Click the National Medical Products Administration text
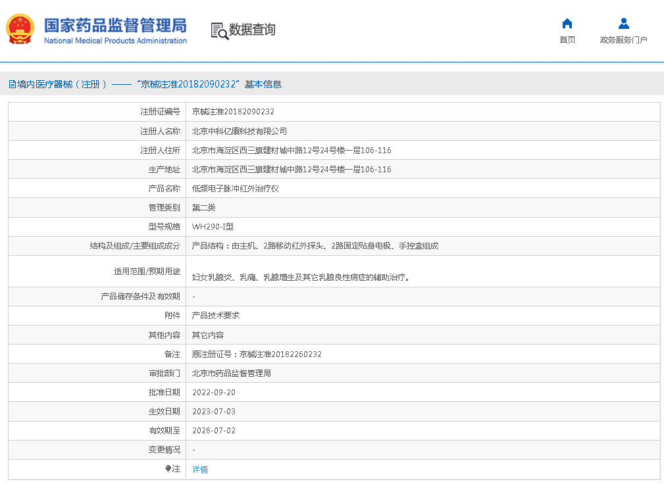 coord(115,41)
